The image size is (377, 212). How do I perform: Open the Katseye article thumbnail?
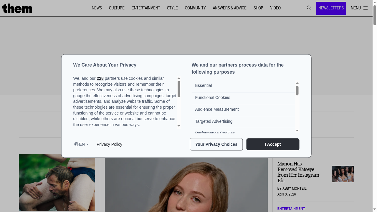[343, 174]
